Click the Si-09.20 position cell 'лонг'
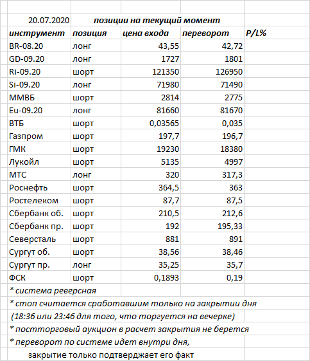 pyautogui.click(x=96, y=85)
